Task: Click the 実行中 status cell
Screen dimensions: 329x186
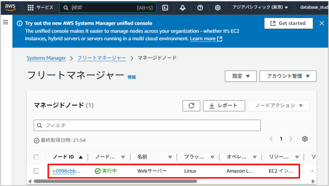Action: [x=106, y=171]
